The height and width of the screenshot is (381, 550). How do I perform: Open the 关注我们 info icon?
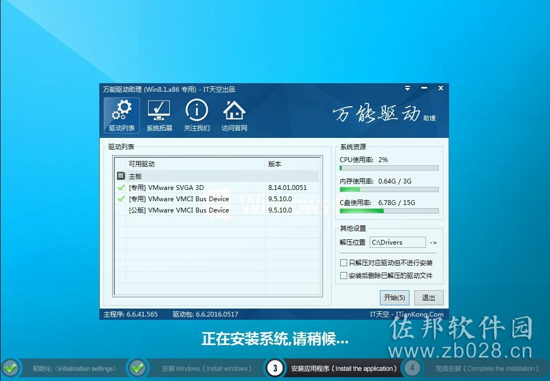click(197, 115)
